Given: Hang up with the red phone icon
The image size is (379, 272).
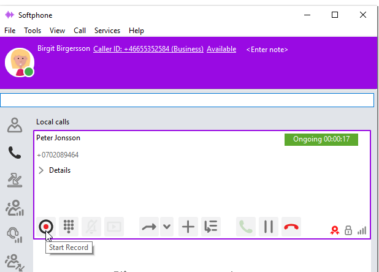Looking at the screenshot, I should [291, 227].
